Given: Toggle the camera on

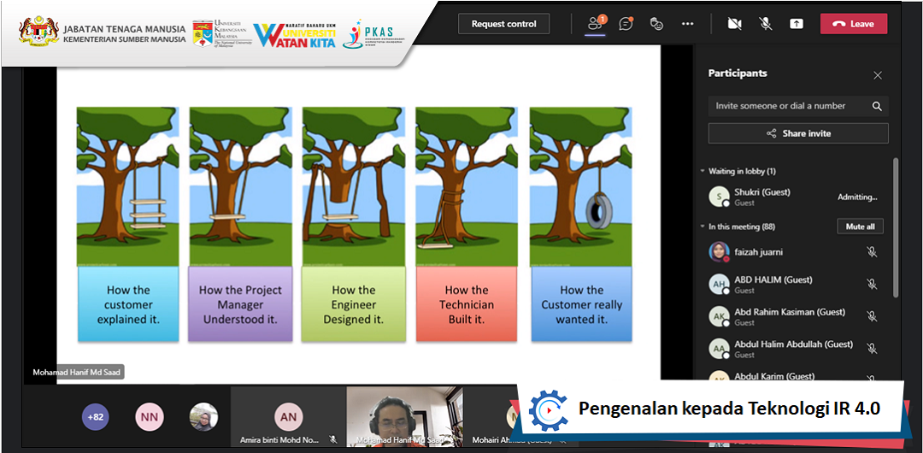Looking at the screenshot, I should pyautogui.click(x=734, y=24).
